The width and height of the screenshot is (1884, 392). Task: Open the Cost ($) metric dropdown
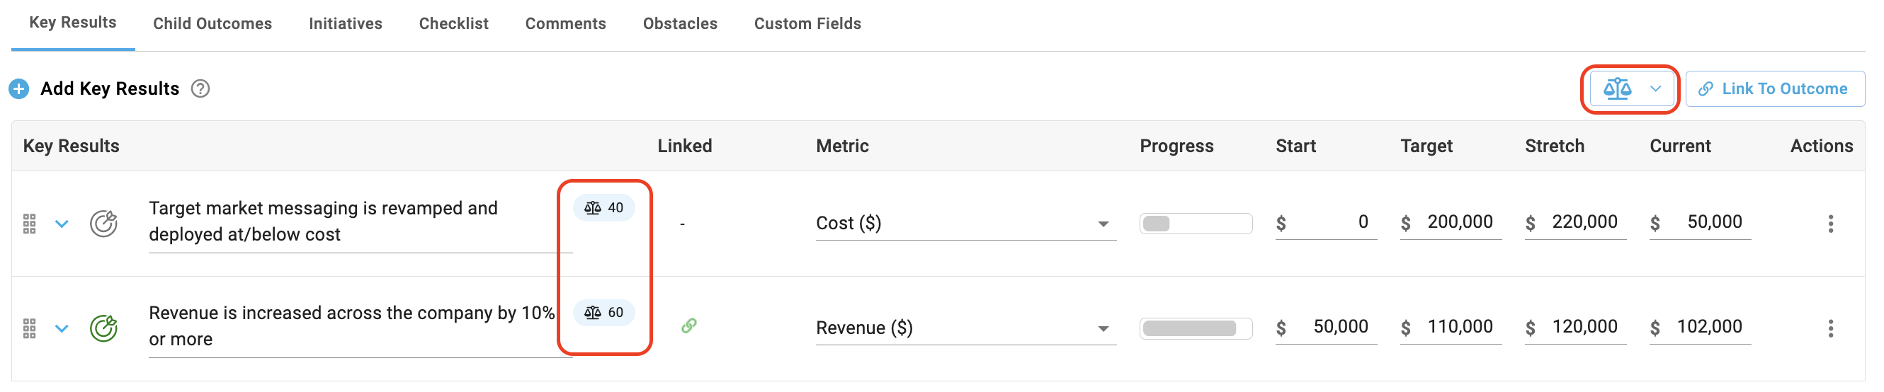(965, 224)
